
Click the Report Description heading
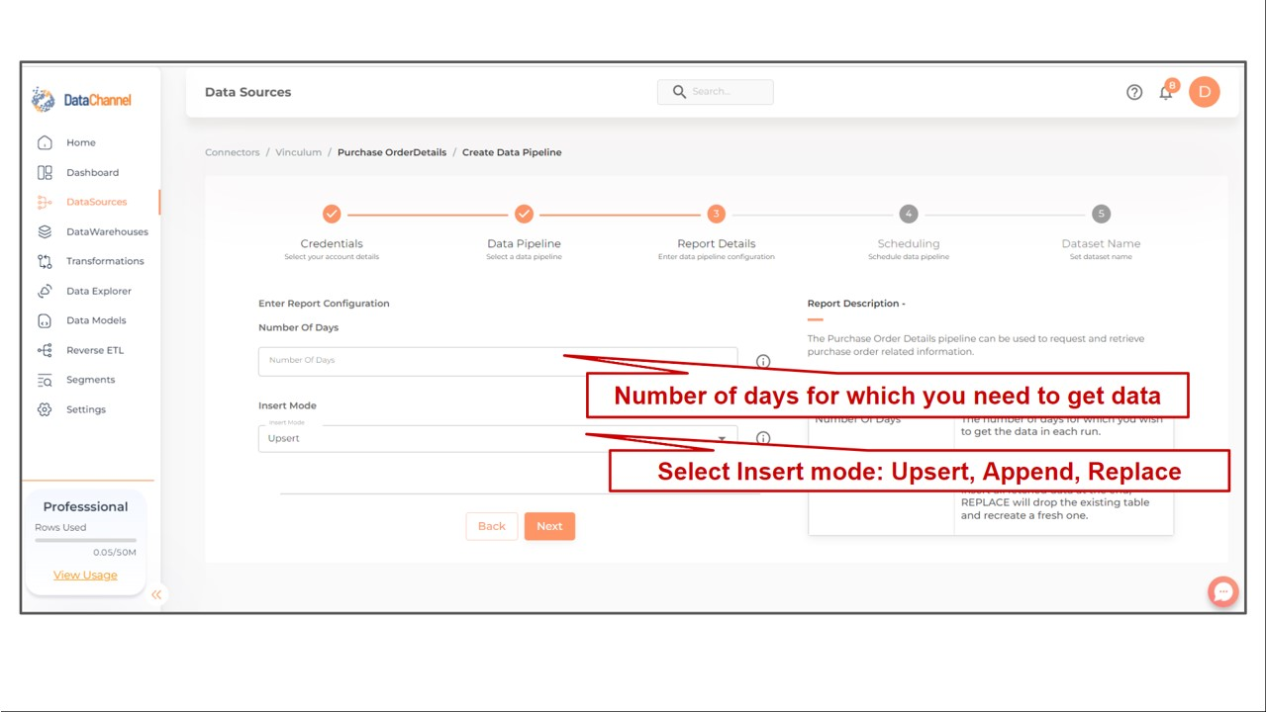(856, 304)
